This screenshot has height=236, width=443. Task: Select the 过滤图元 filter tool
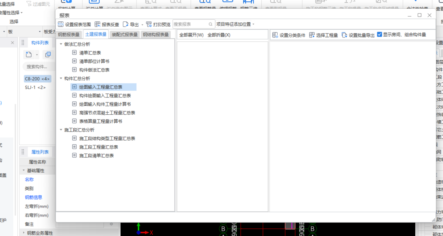pos(39,4)
